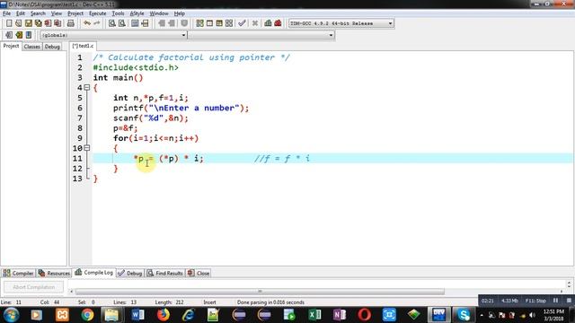575x323 pixels.
Task: Click "Done parsing" status bar message
Action: 270,302
